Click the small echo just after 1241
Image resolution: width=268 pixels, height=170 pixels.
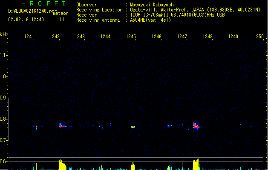pos(36,127)
